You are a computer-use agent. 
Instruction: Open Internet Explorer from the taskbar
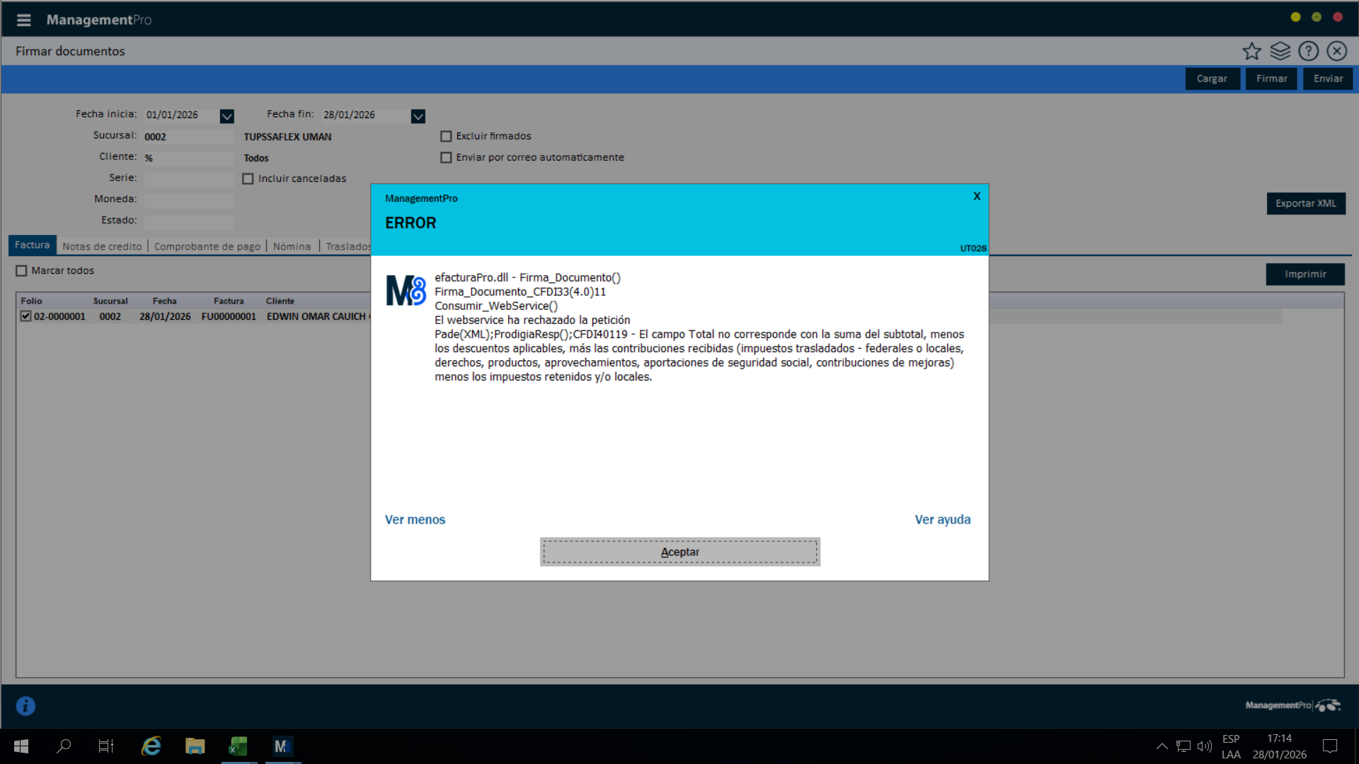tap(151, 746)
